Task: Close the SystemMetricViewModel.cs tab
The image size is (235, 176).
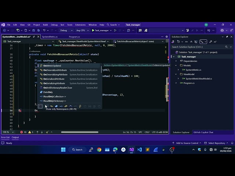Action: coord(38,37)
